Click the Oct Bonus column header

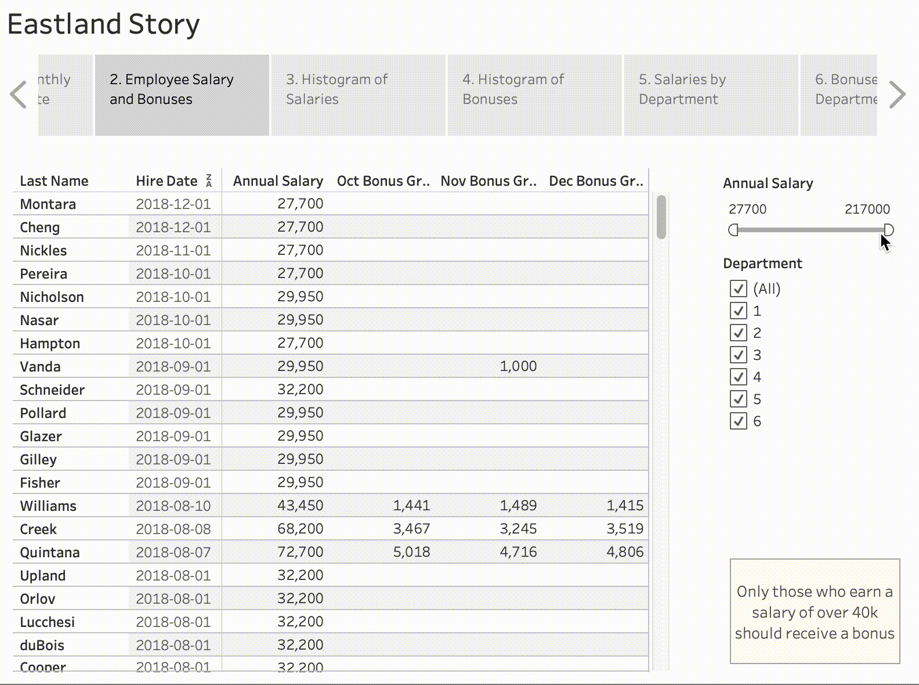click(x=383, y=181)
